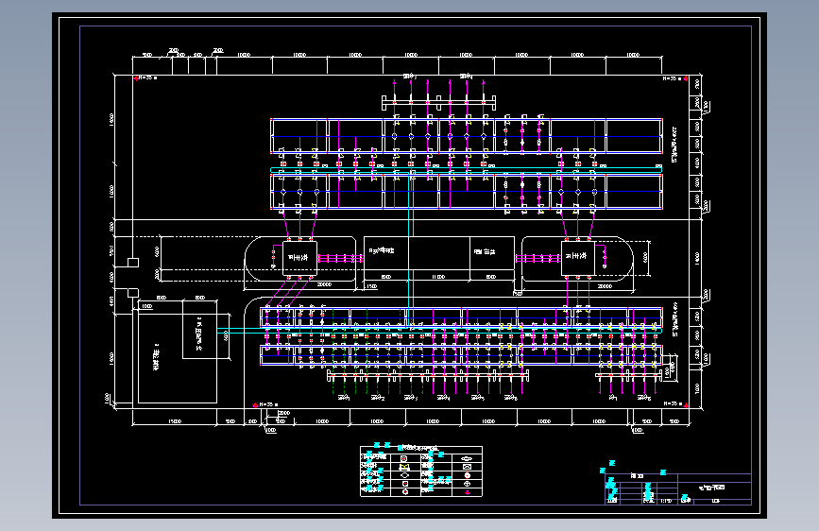Viewport: 819px width, 531px height.
Task: Click the legend table header title
Action: click(x=419, y=449)
